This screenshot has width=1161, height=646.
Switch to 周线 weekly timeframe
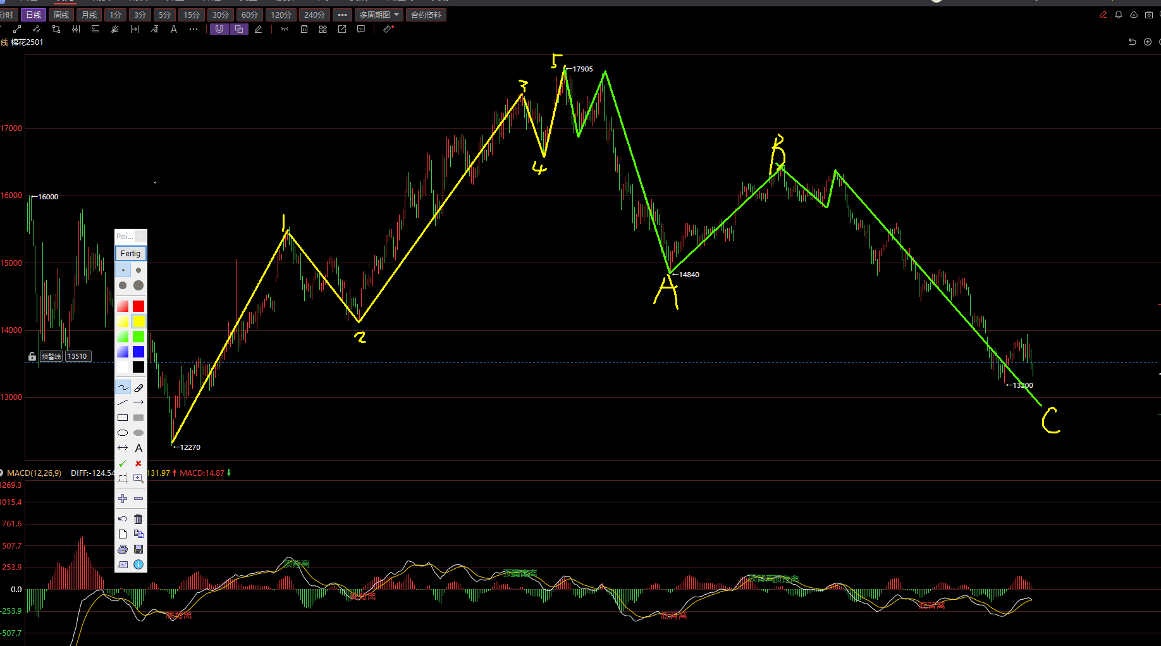click(61, 15)
